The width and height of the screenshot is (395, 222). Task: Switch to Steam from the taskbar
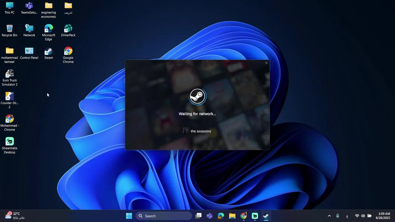tap(266, 216)
